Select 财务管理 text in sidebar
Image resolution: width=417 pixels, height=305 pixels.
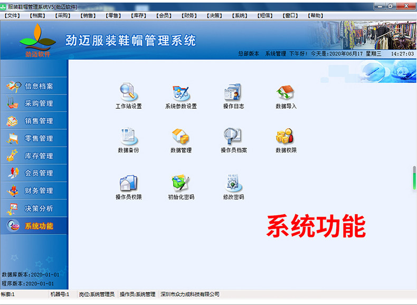(39, 190)
